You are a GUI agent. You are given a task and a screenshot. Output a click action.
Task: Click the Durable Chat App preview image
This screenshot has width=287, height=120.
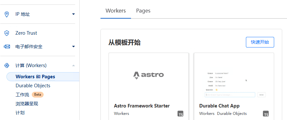tap(234, 84)
